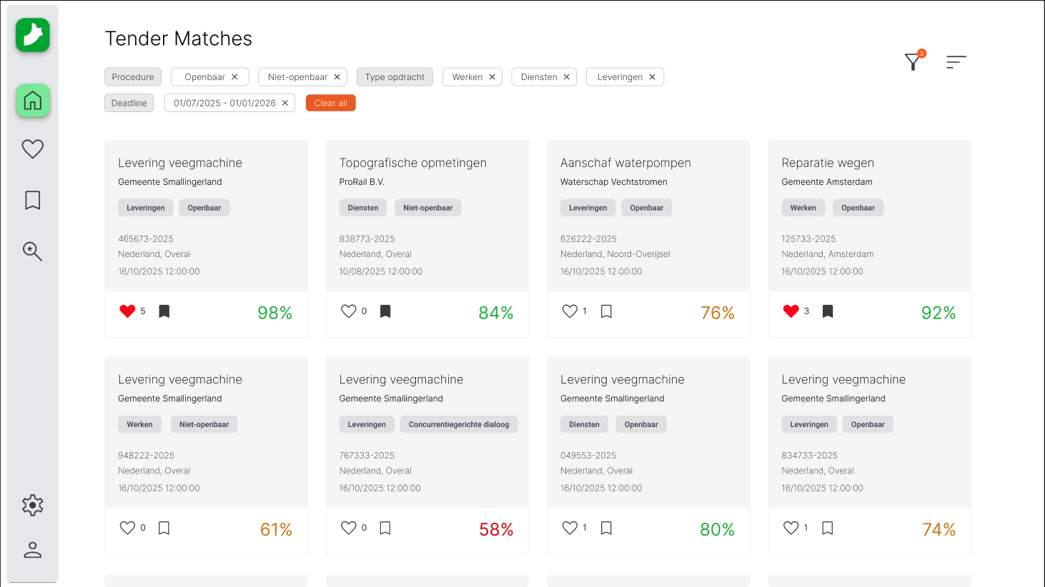The image size is (1045, 587).
Task: Remove the Leveringen filter chip
Action: [x=652, y=77]
